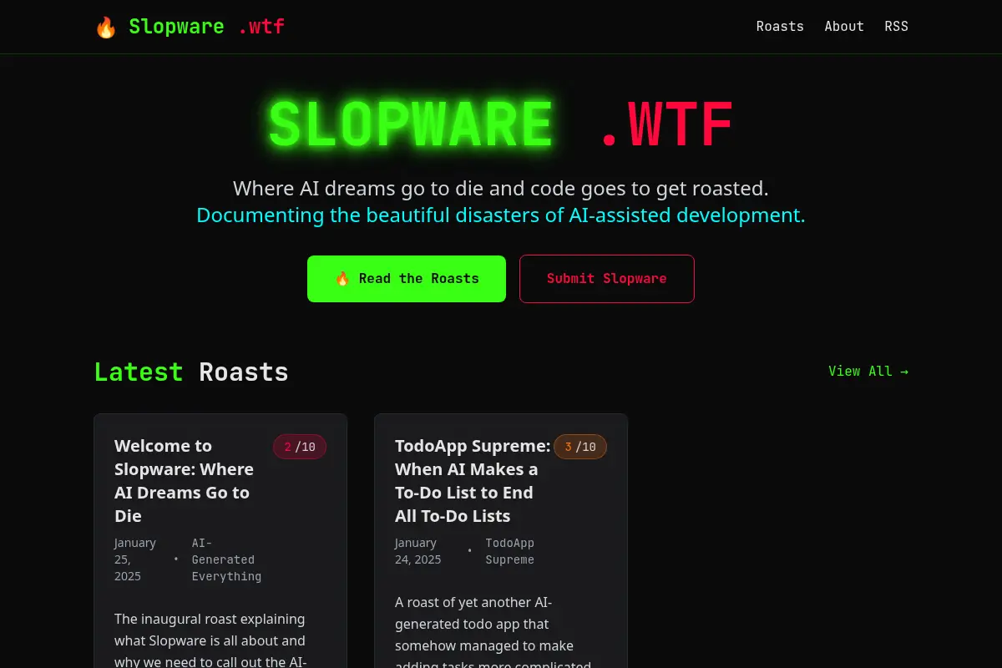Click the inaugural roast excerpt text
Screen dimensions: 1002x668
[210, 640]
